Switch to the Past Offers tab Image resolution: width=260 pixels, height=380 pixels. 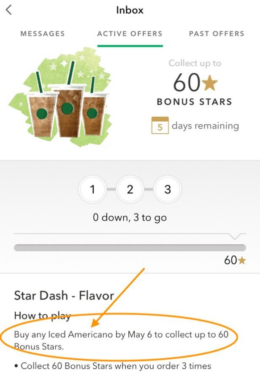(x=217, y=34)
